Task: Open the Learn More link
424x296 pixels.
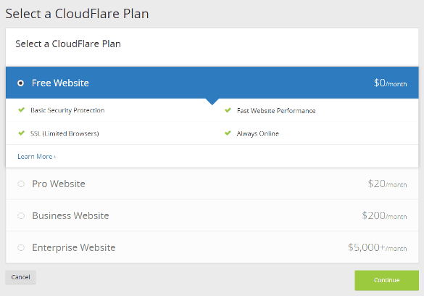Action: (x=37, y=157)
